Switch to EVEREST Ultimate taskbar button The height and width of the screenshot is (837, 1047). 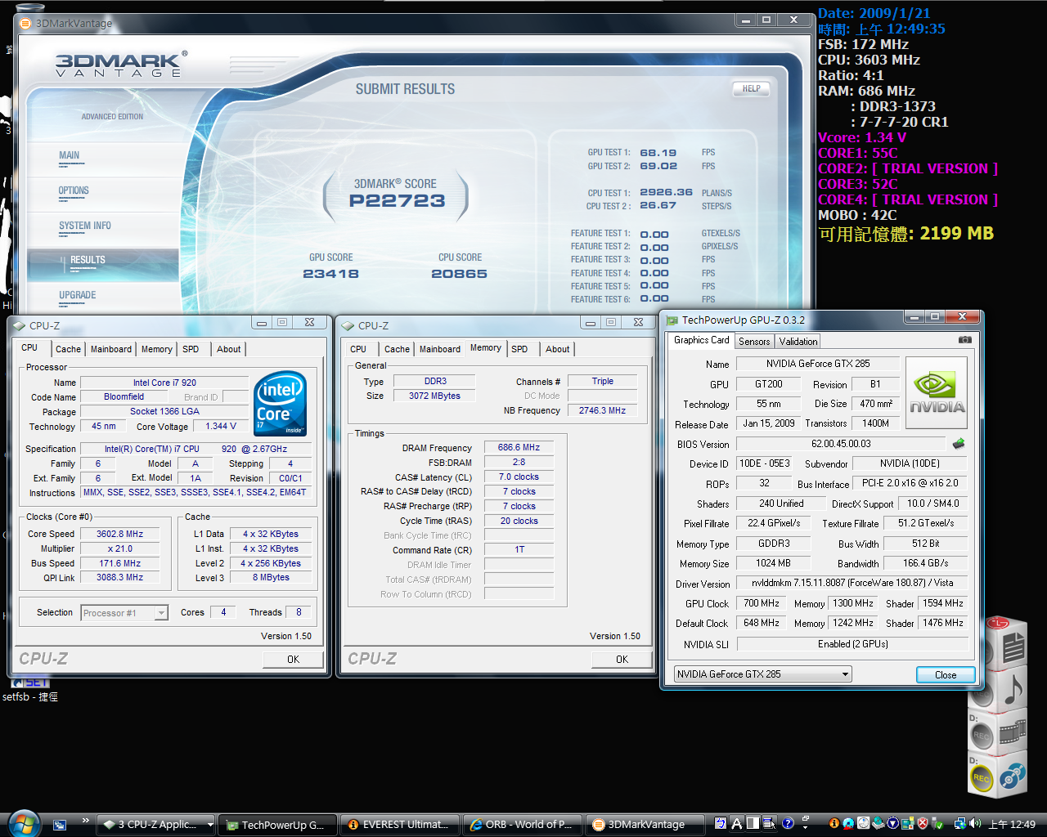(x=399, y=825)
